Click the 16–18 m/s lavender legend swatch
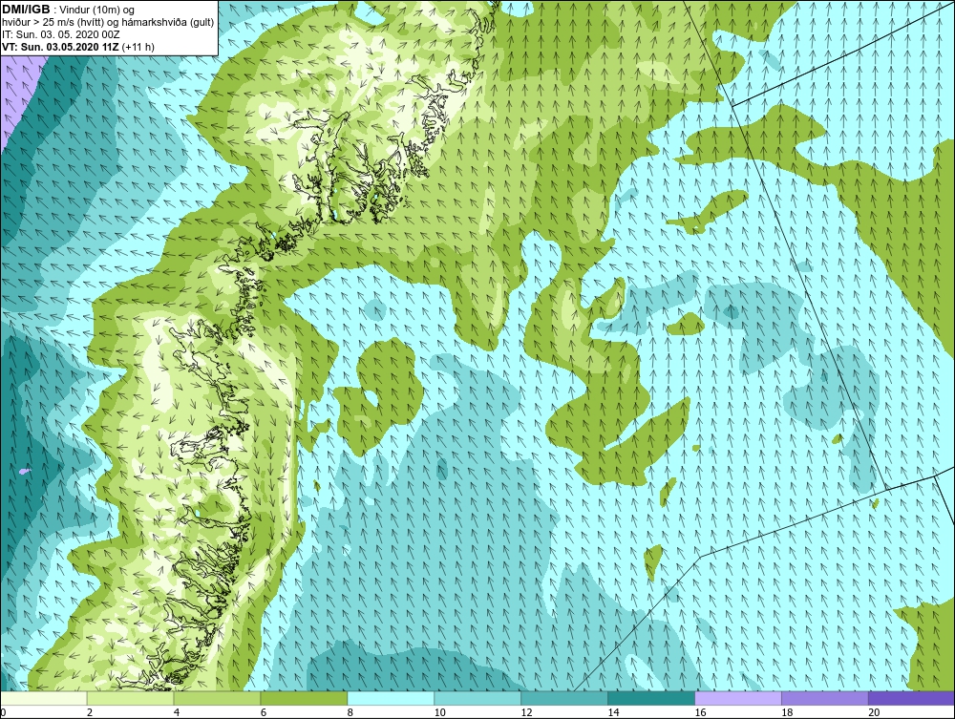Viewport: 955px width, 719px height. coord(738,698)
